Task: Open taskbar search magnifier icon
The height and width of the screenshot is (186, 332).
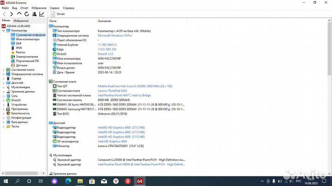Action: pyautogui.click(x=18, y=181)
